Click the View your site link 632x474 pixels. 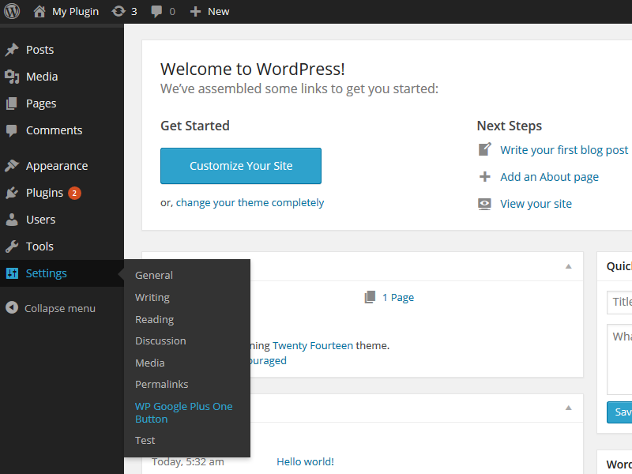click(x=536, y=204)
